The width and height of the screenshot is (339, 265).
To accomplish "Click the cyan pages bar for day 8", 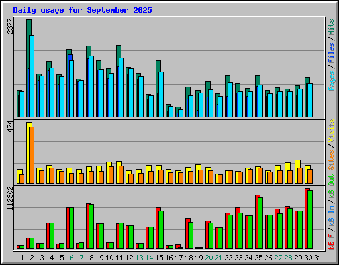I will 91,86.
